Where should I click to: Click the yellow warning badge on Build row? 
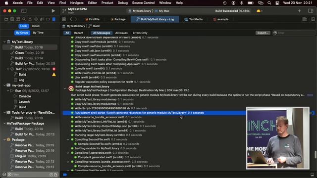[54, 75]
